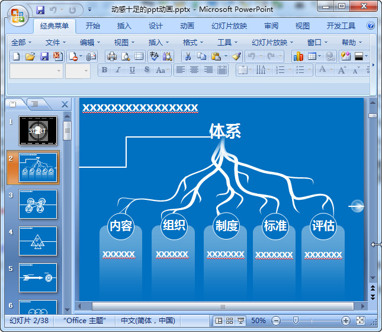382x332 pixels.
Task: Toggle Underline formatting
Action: point(132,71)
